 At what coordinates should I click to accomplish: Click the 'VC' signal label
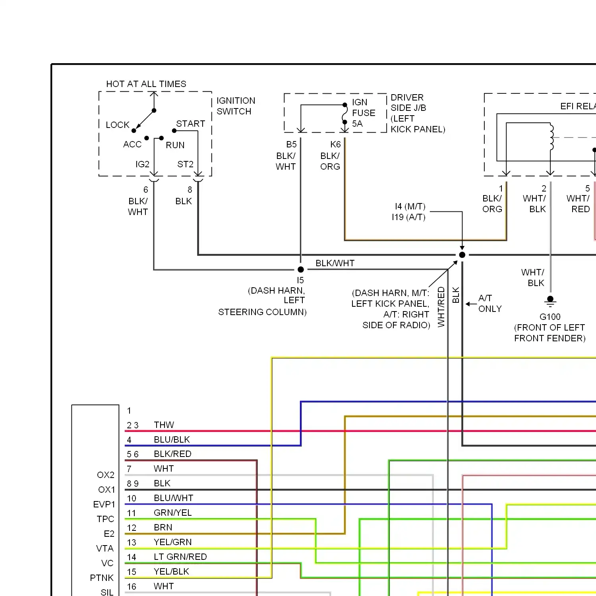point(107,563)
